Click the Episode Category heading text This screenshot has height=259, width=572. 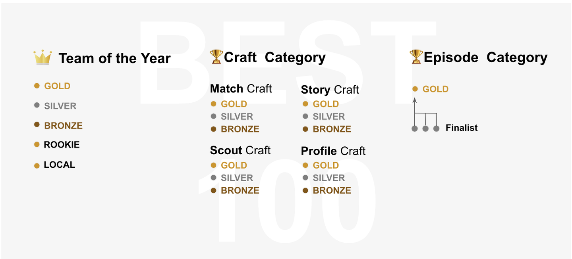[485, 58]
